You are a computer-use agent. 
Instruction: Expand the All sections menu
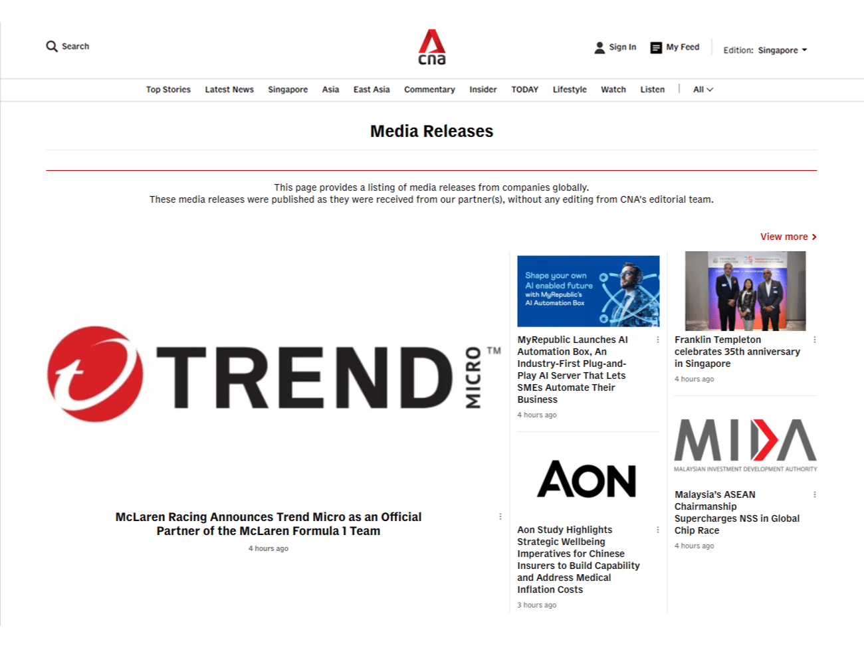coord(702,90)
